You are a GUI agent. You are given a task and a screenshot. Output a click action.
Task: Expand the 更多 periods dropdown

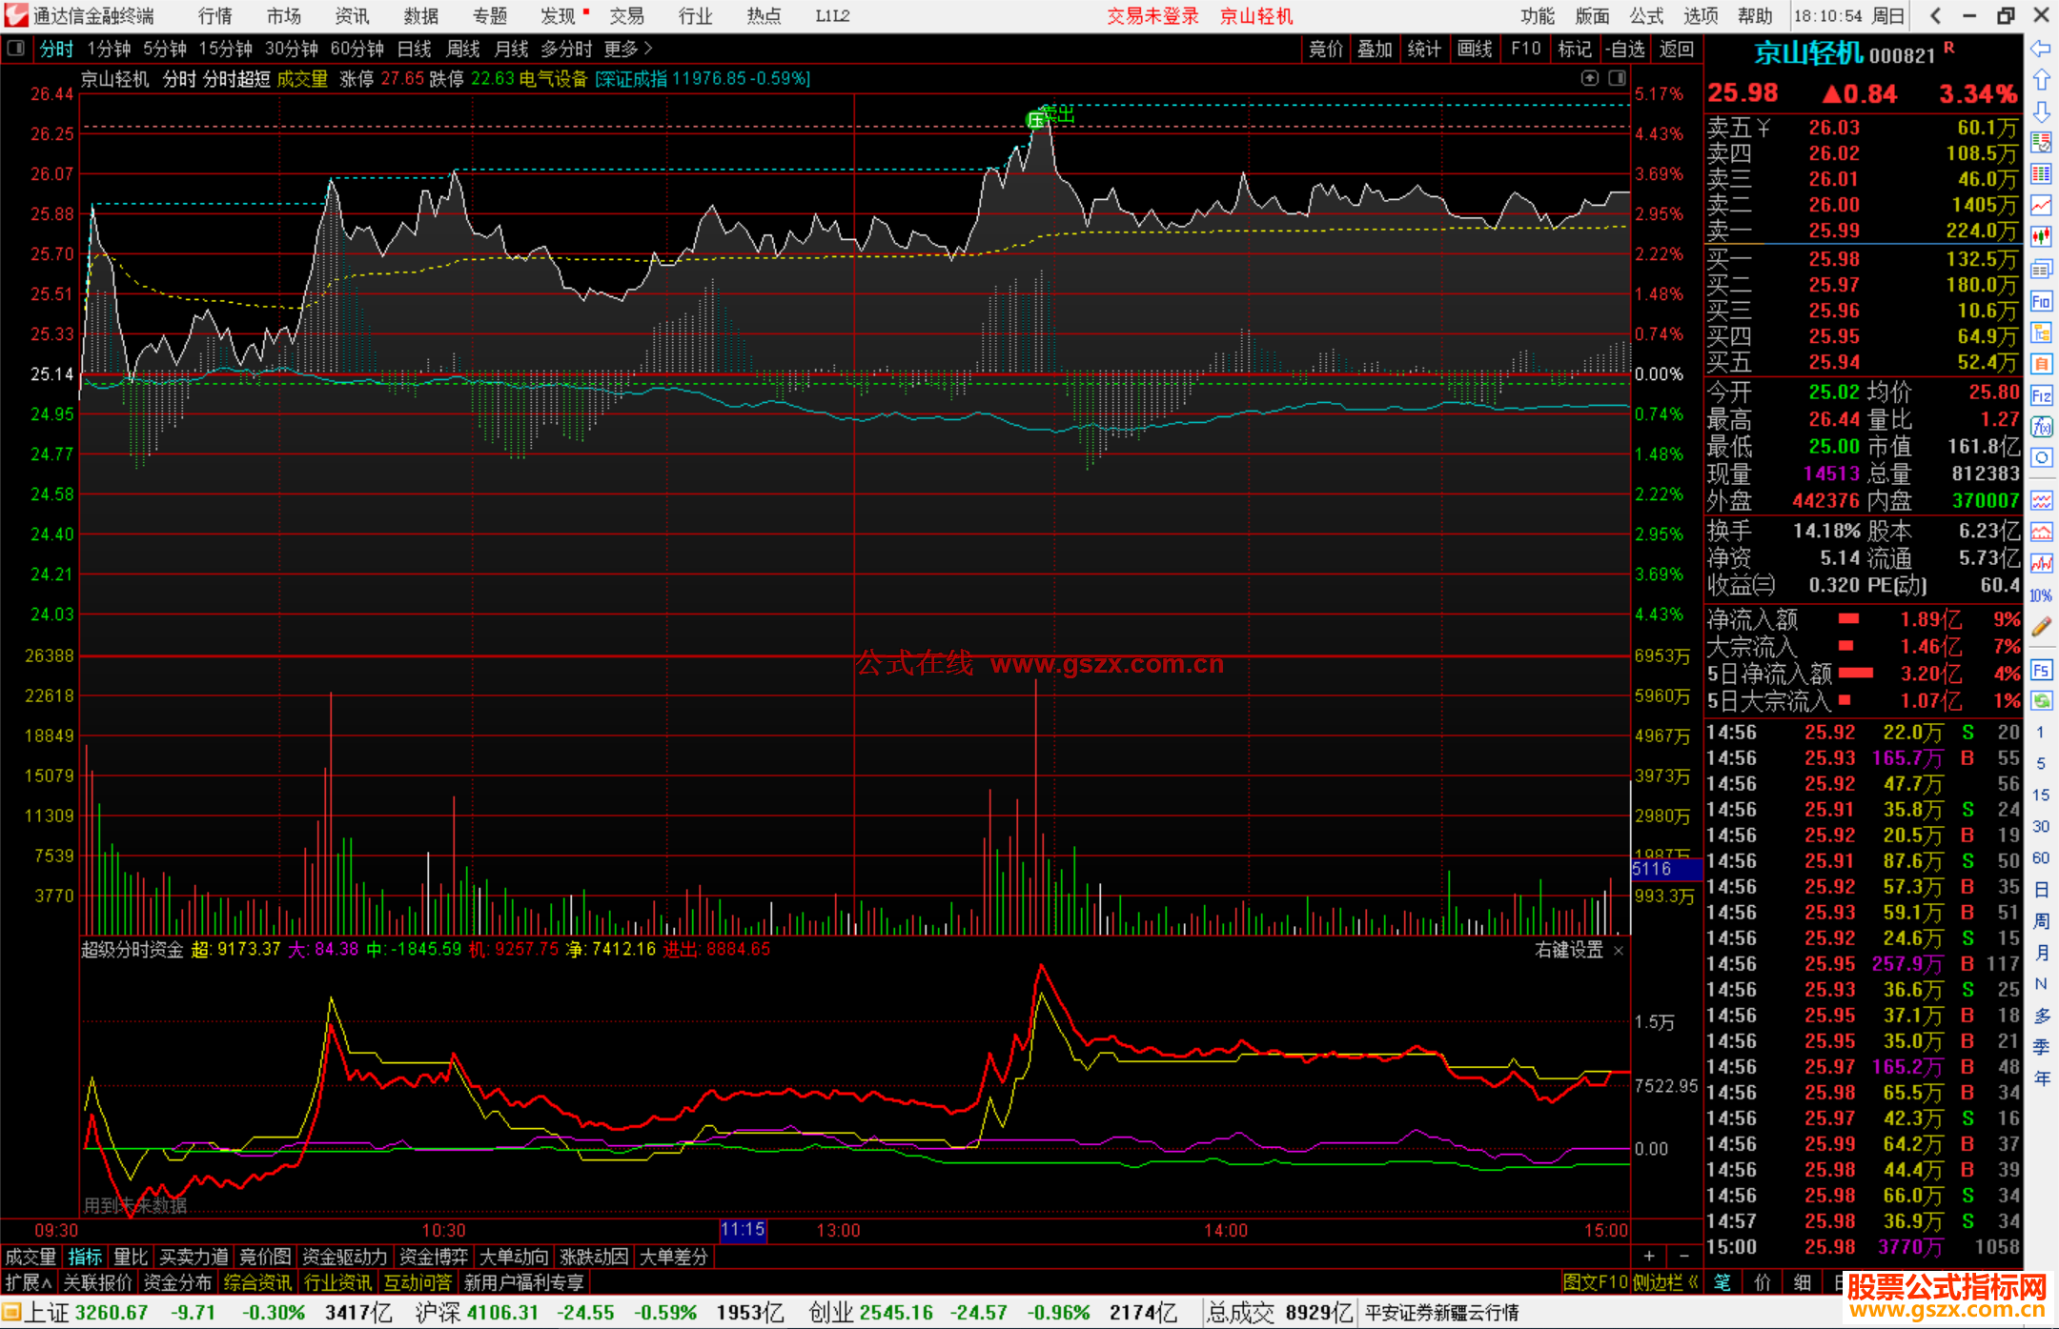point(628,49)
